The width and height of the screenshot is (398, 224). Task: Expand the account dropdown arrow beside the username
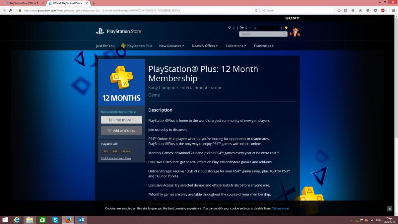tap(255, 28)
